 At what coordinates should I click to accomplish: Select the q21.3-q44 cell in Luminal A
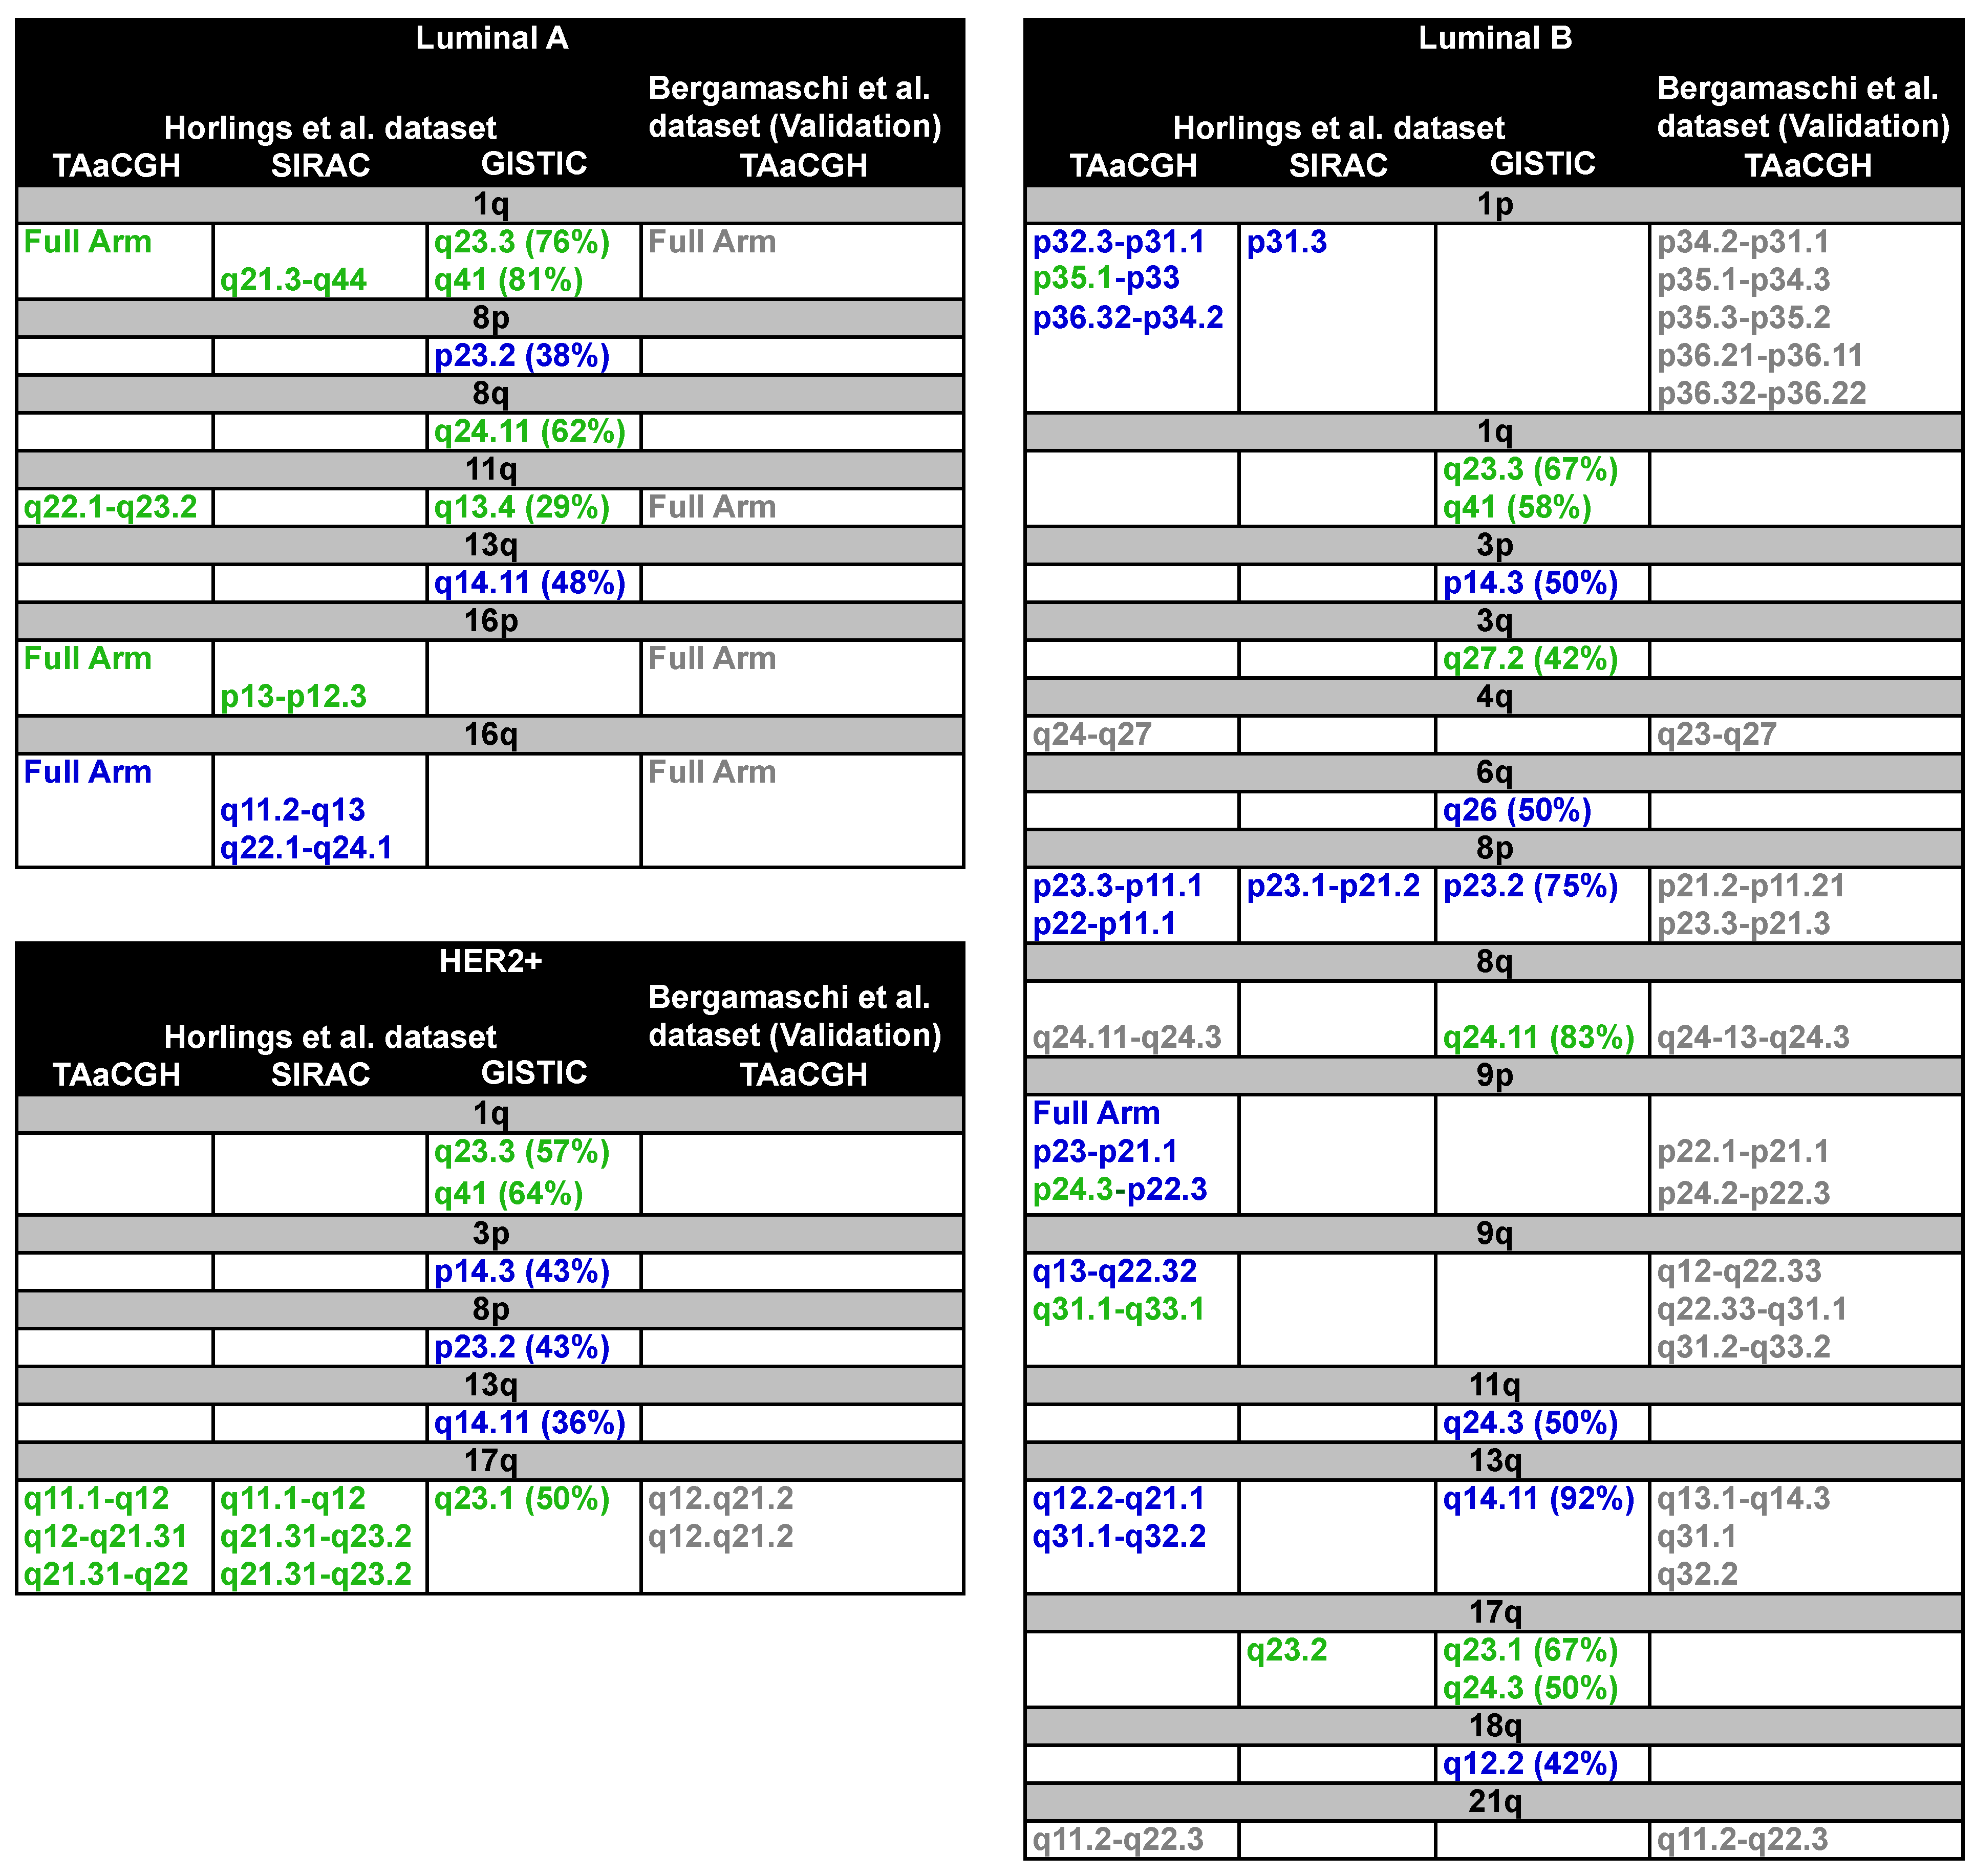293,280
